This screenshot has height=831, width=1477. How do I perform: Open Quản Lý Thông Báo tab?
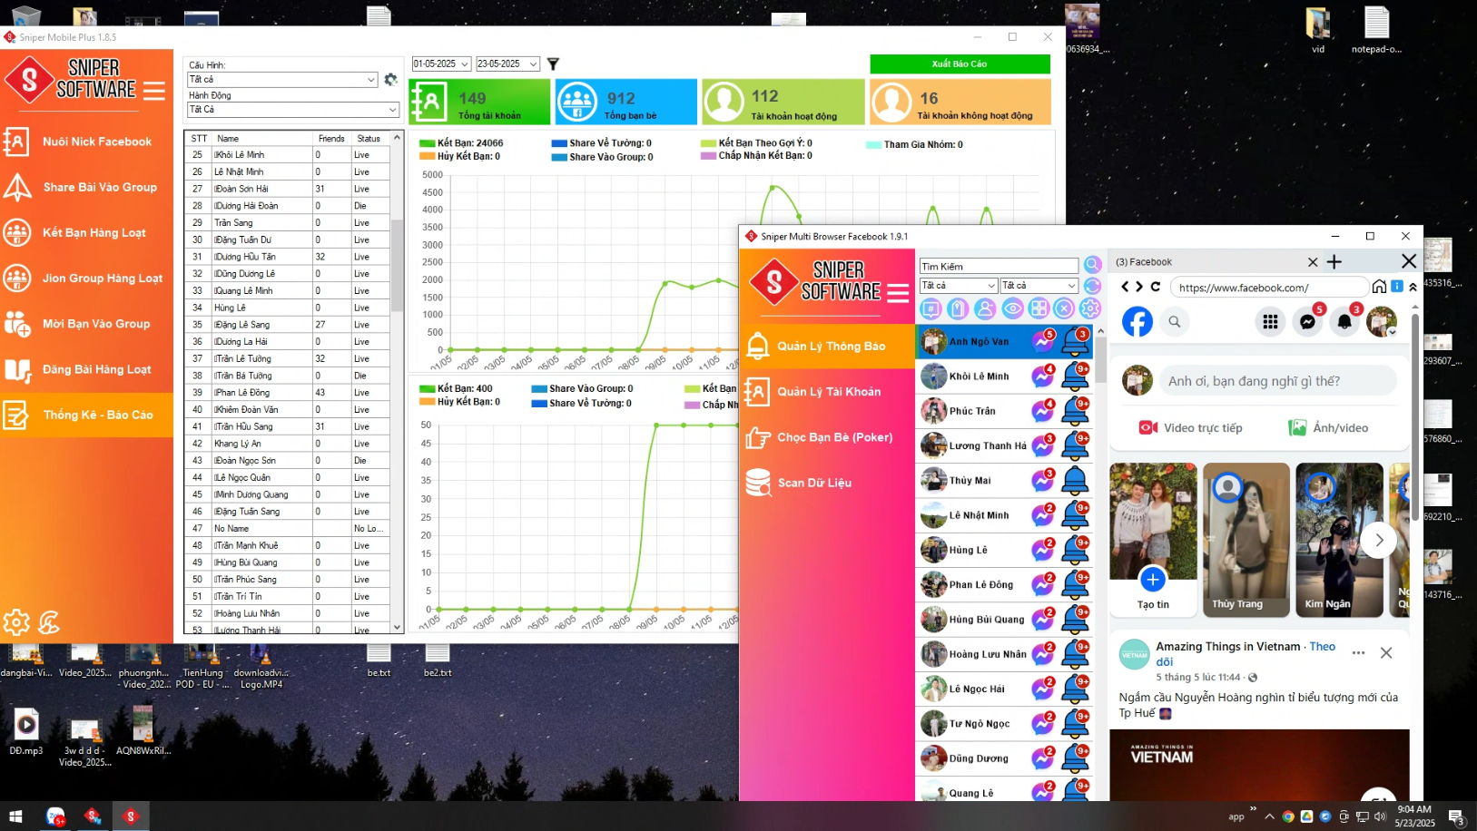click(x=827, y=346)
